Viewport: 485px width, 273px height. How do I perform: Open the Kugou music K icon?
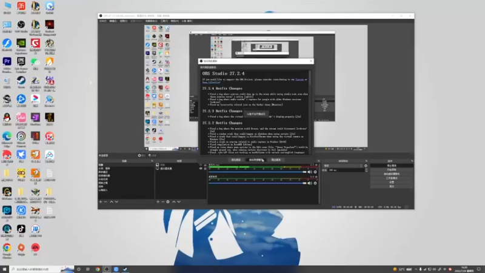pos(21,212)
